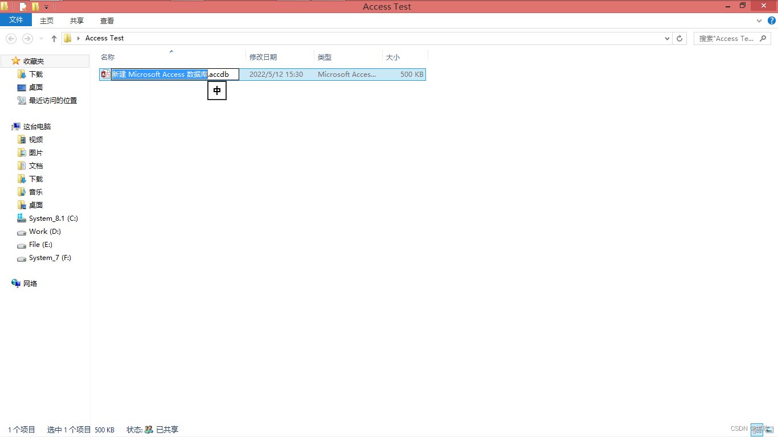Click the Back navigation arrow
The width and height of the screenshot is (778, 437).
pos(11,38)
